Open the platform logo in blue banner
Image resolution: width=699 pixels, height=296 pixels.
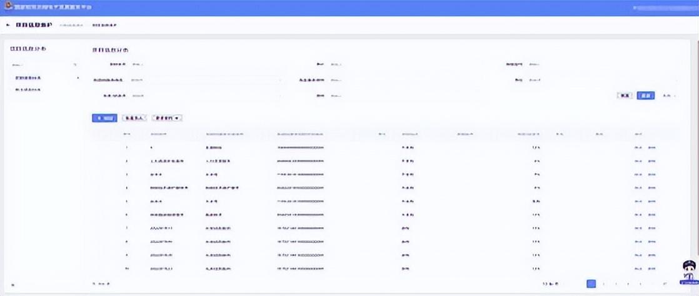8,7
